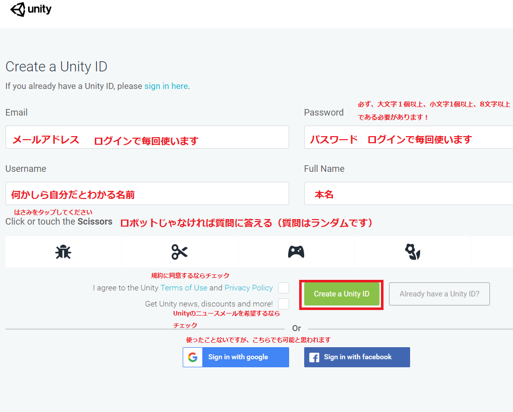Click the 'Create a Unity ID' page heading
Screen dimensions: 513x412
point(56,67)
